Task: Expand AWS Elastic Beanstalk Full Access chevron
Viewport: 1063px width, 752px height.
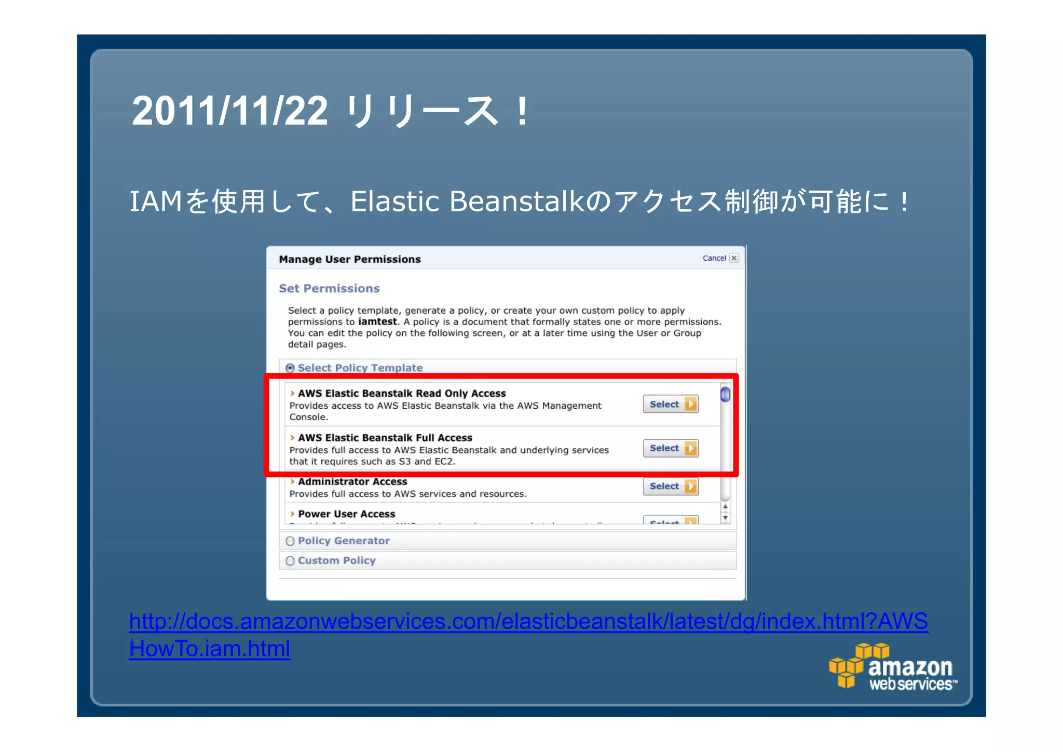Action: [292, 438]
